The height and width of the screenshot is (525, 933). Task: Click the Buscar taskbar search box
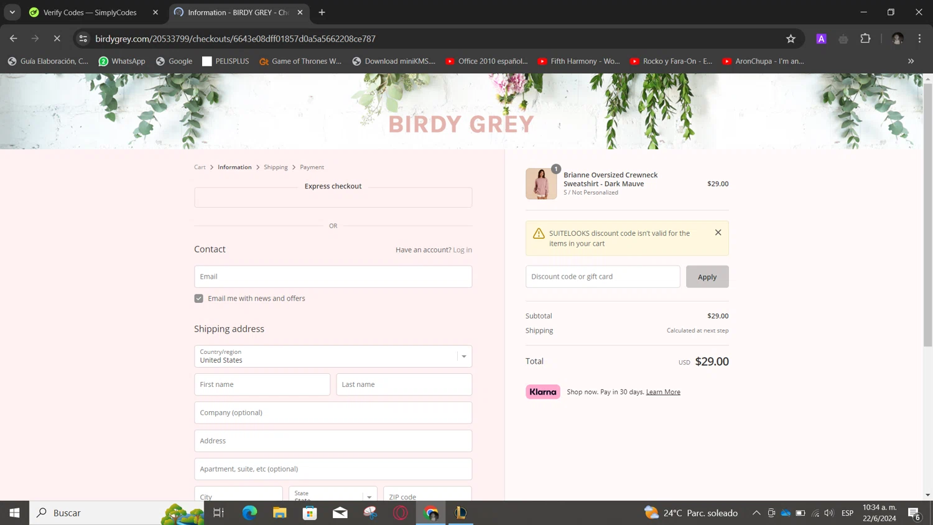point(118,513)
